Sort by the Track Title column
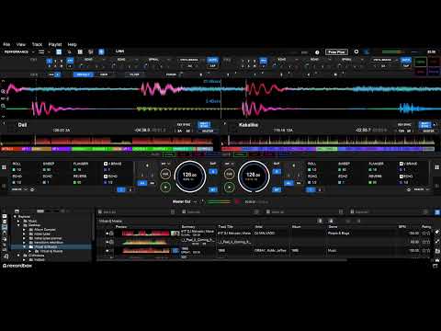The width and height of the screenshot is (441, 331). coord(226,227)
